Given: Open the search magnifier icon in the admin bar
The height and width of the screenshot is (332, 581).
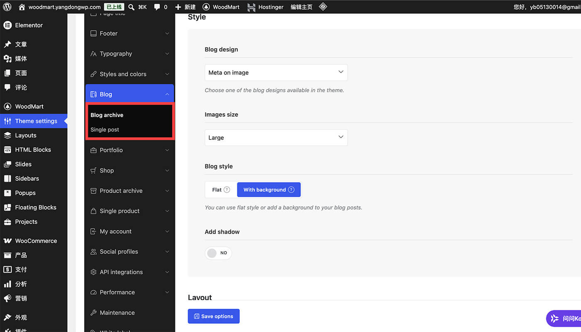Looking at the screenshot, I should coord(131,7).
